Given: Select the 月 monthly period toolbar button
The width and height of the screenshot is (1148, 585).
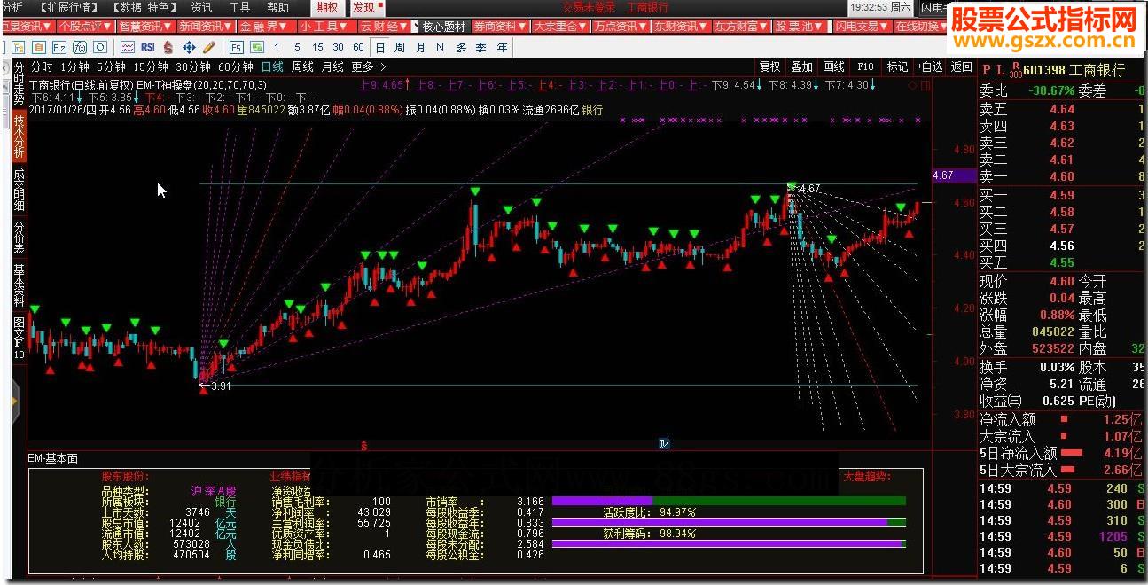Looking at the screenshot, I should click(x=420, y=47).
